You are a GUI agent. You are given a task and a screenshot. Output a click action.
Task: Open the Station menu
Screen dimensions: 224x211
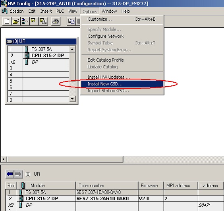point(17,11)
